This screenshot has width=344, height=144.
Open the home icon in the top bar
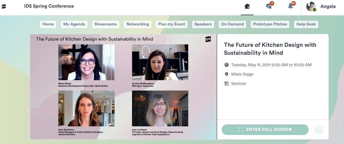click(247, 6)
